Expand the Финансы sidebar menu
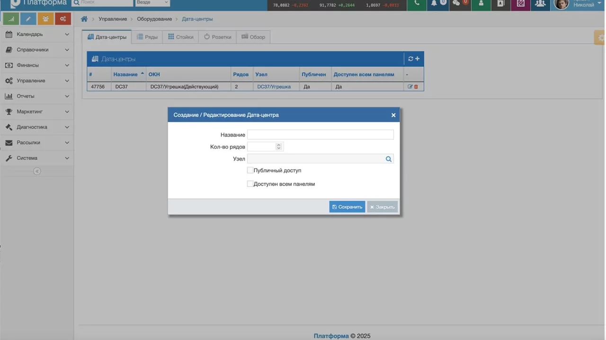 [x=36, y=65]
